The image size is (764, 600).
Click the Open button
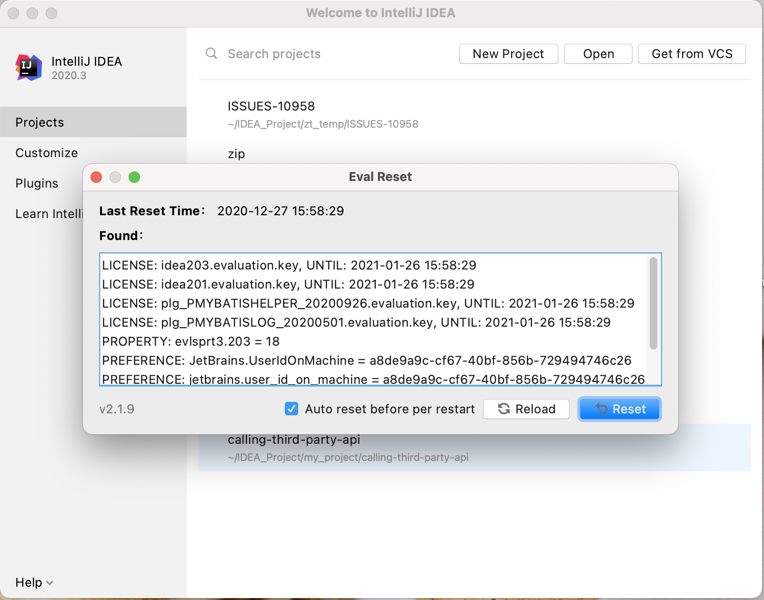(x=598, y=54)
